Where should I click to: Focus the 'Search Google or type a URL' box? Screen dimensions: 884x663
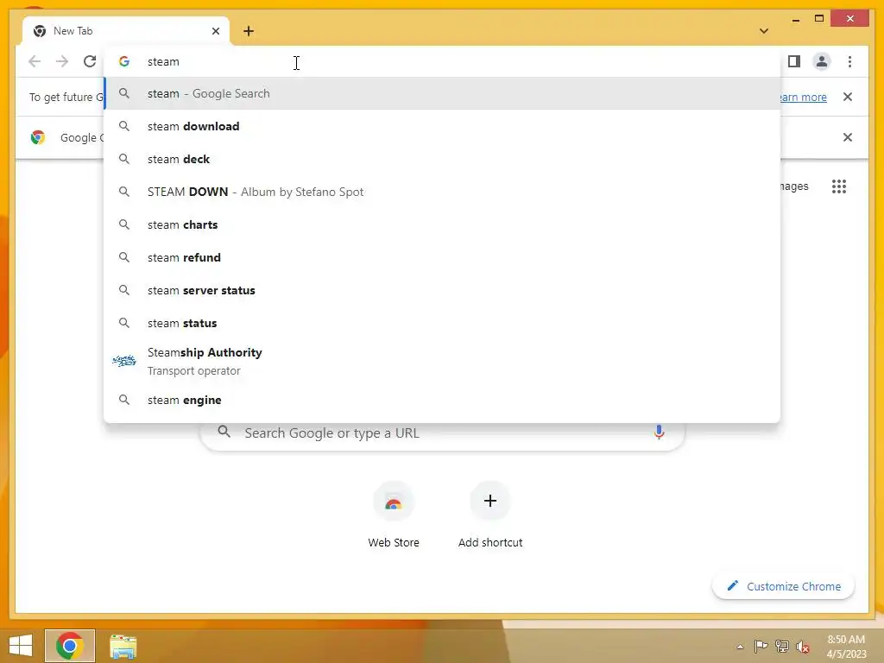click(442, 433)
